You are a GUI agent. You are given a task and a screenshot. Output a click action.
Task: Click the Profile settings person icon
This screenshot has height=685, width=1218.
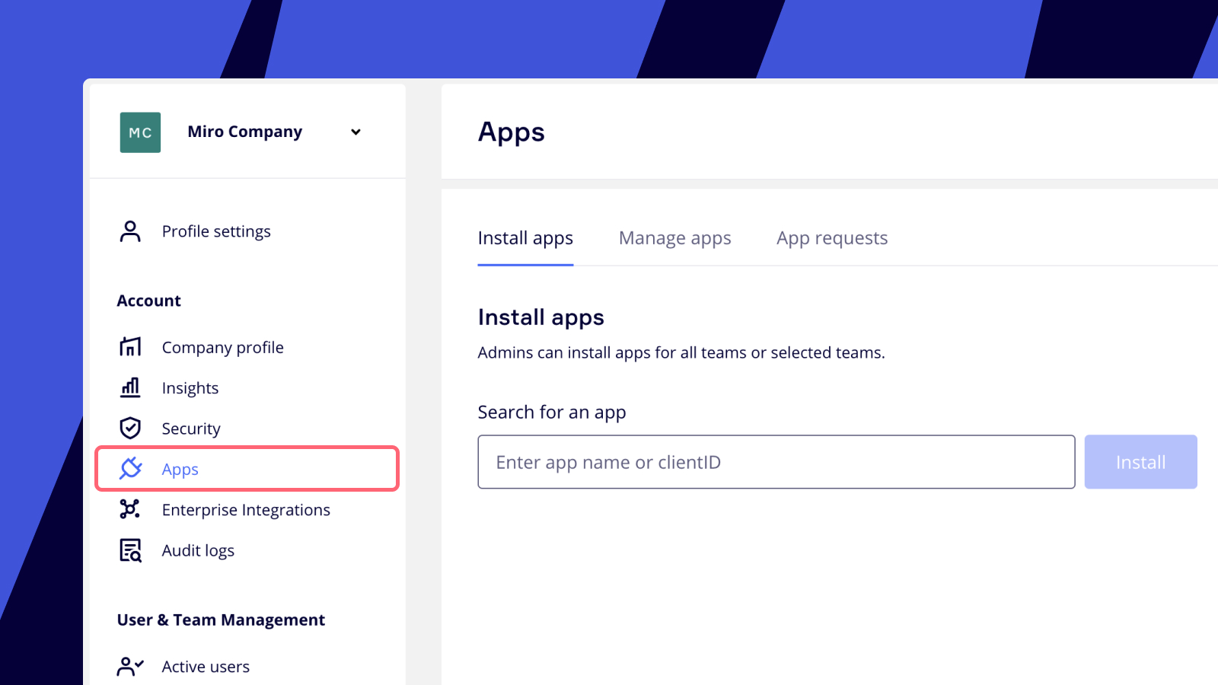point(130,231)
